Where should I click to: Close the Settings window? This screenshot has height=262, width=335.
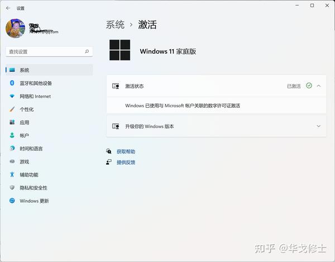coord(327,6)
